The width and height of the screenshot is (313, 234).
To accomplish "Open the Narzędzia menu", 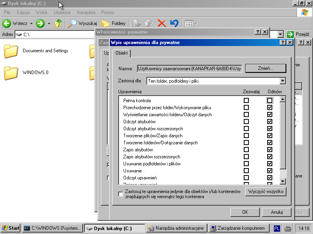I will click(x=86, y=12).
